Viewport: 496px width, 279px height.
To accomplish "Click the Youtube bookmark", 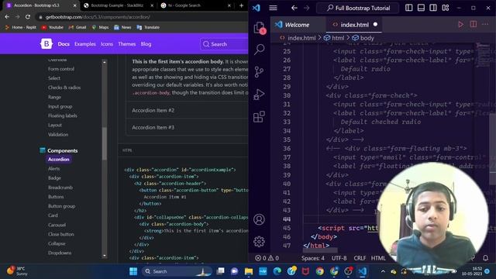I will (52, 27).
